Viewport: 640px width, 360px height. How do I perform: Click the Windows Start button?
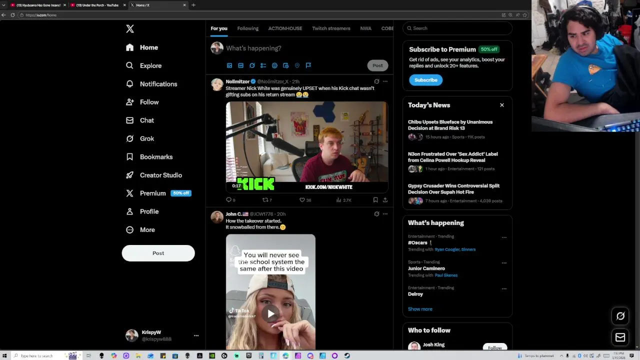click(5, 356)
